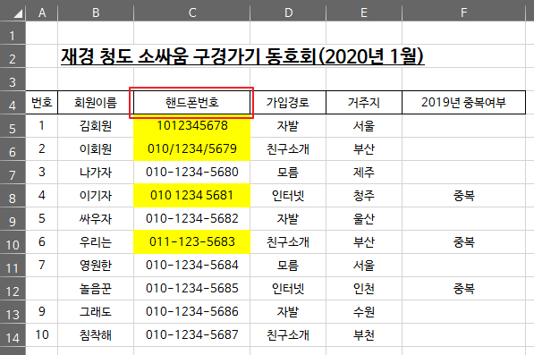534x355 pixels.
Task: Click number 9 in the 번호 column
Action: pyautogui.click(x=42, y=312)
